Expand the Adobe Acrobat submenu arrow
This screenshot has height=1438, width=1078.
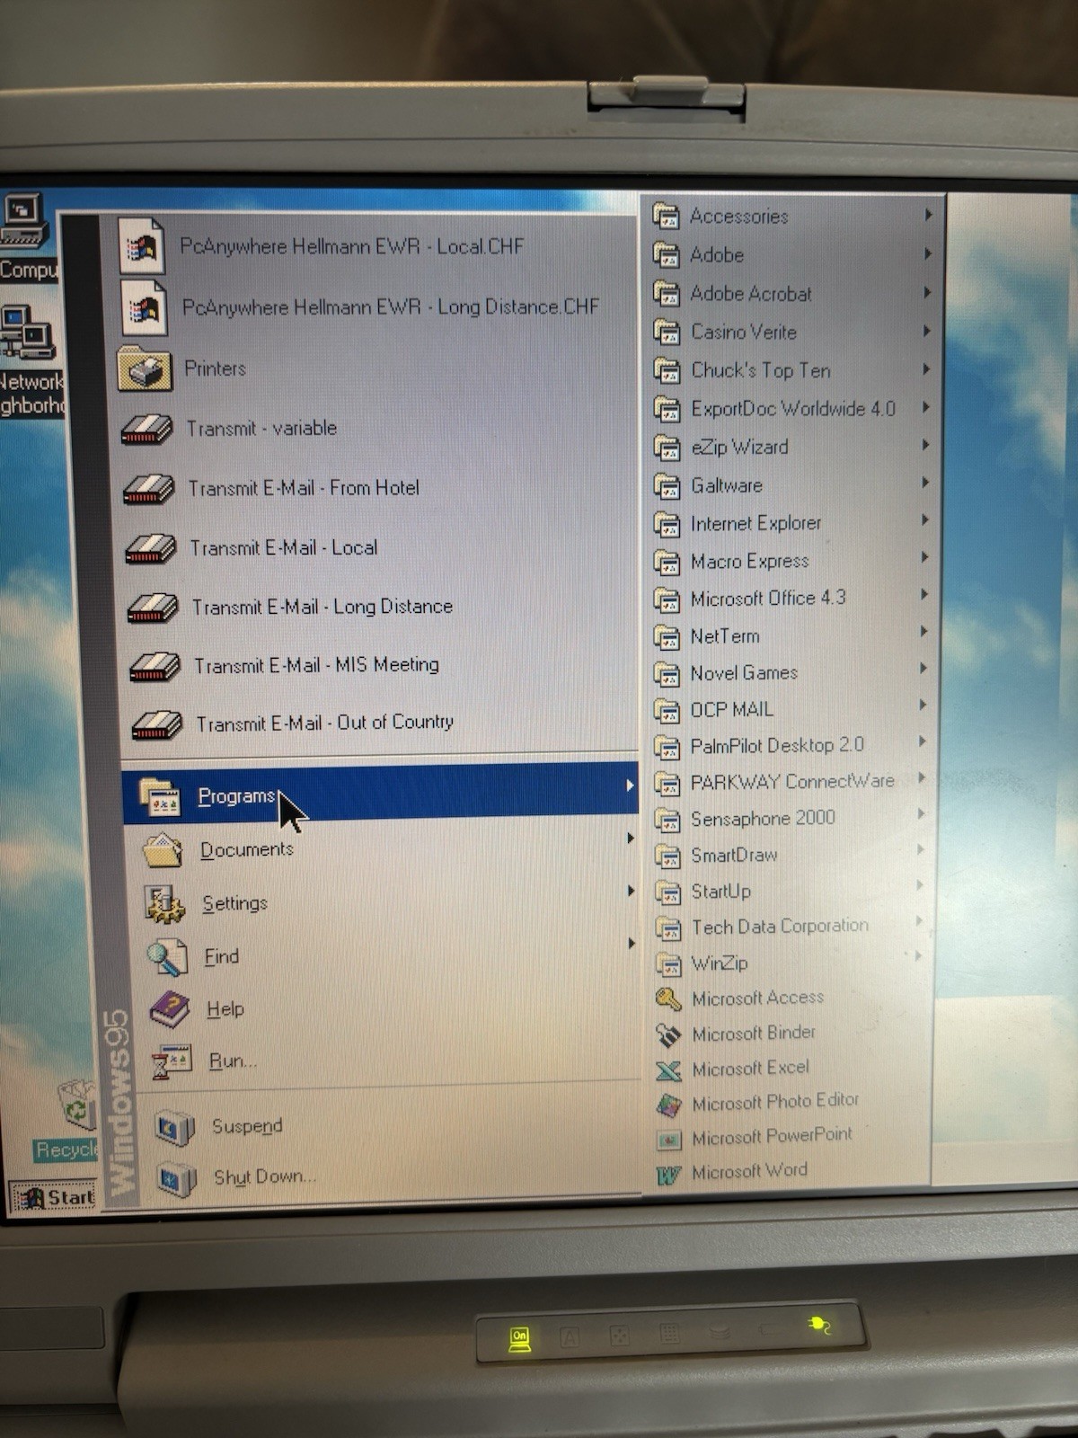coord(927,292)
